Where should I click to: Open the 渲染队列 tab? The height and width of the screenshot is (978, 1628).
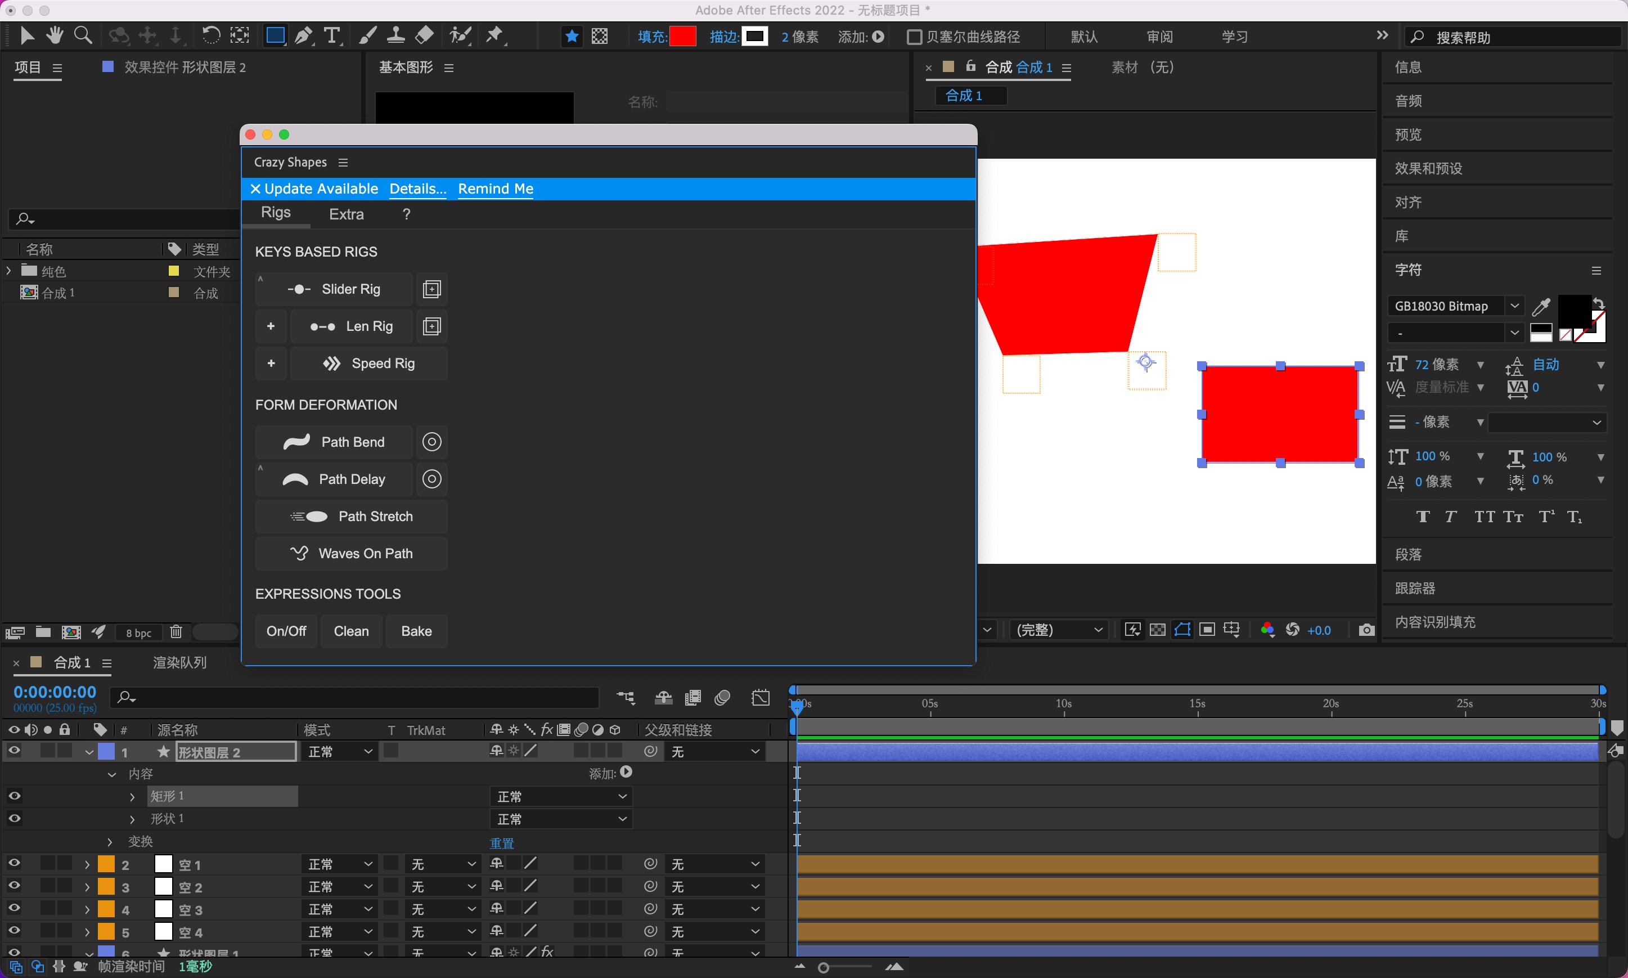coord(180,663)
